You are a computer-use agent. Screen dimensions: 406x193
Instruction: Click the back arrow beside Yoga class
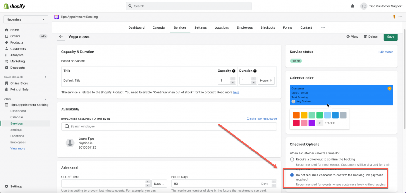(x=61, y=37)
